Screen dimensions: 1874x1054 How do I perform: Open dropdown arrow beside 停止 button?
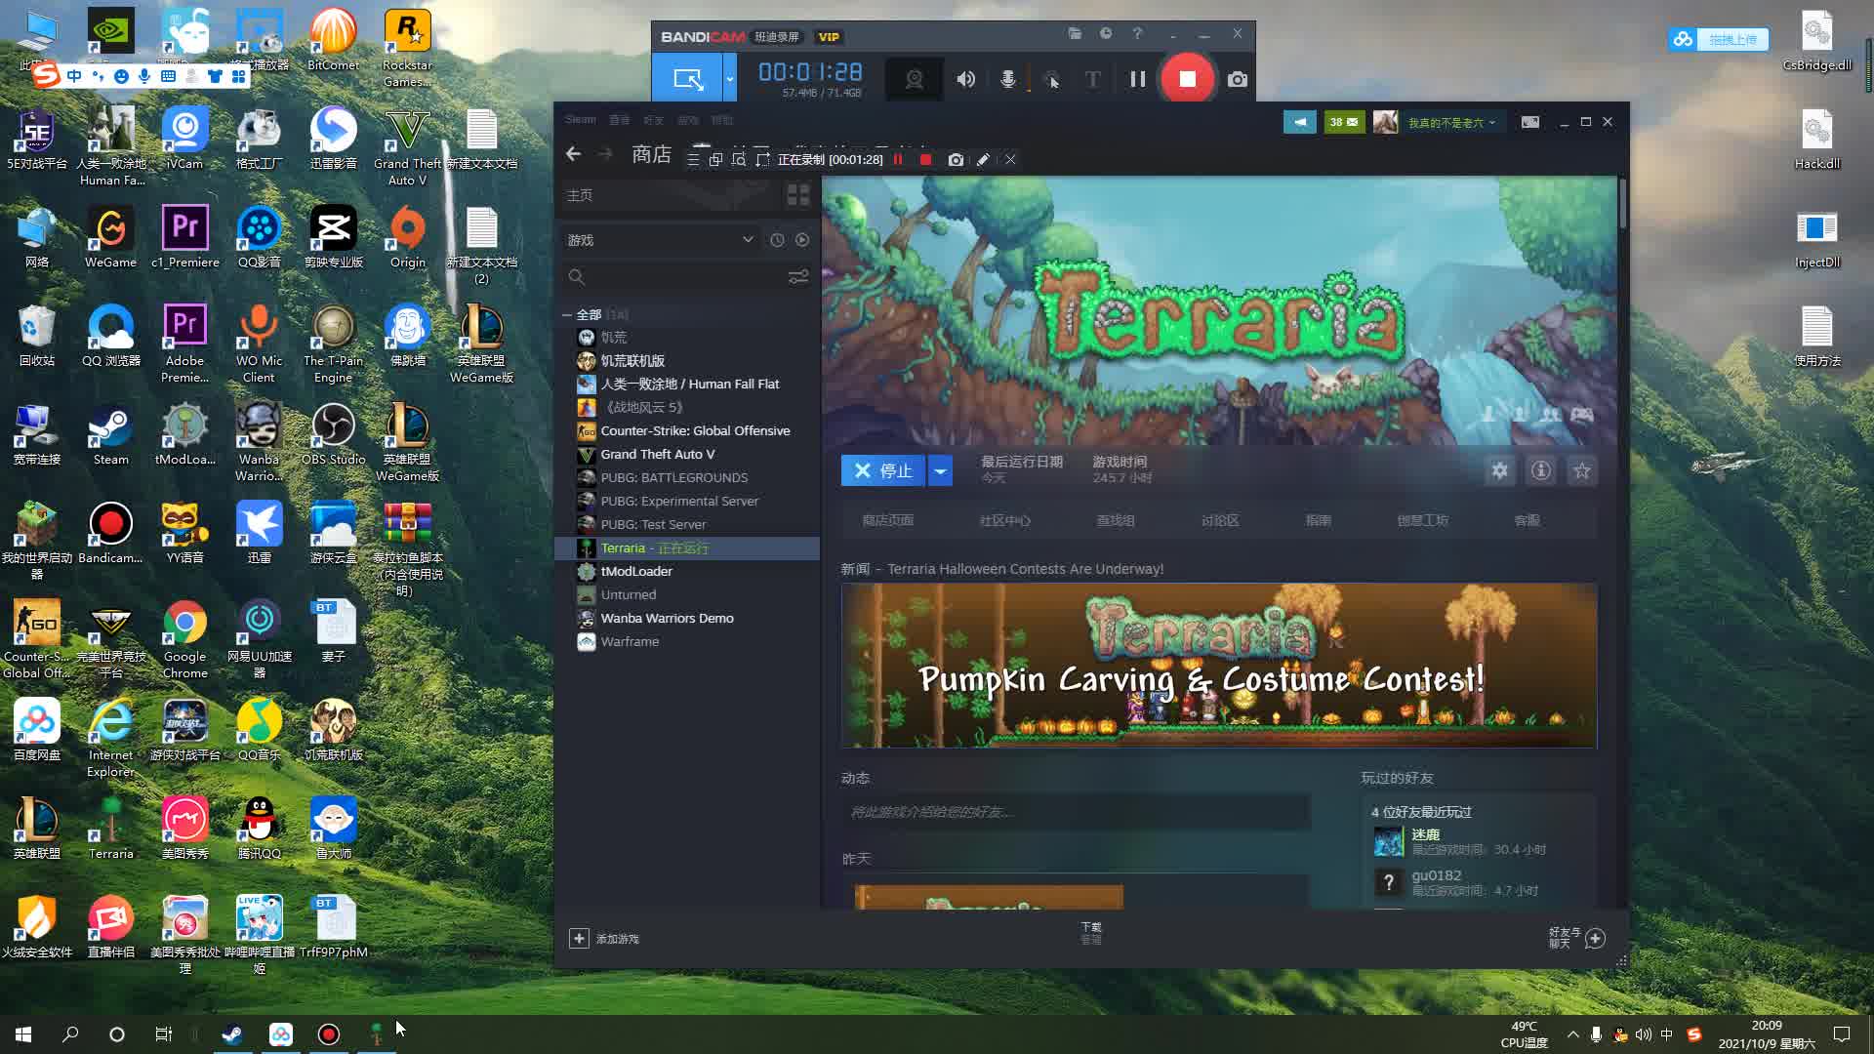940,471
